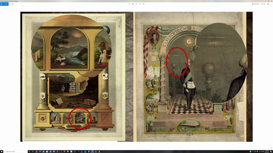Click the Cortana circle icon on taskbar
This screenshot has width=273, height=153.
[30, 151]
